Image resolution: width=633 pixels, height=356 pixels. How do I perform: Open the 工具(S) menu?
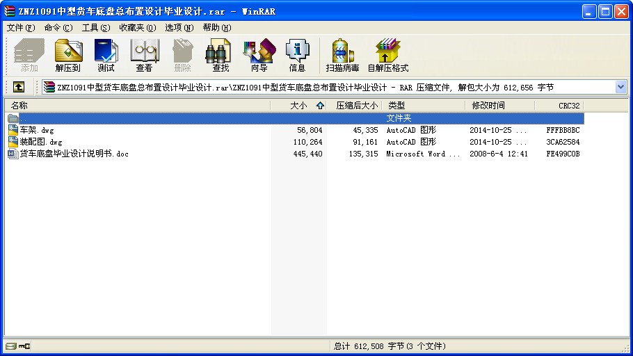[95, 28]
